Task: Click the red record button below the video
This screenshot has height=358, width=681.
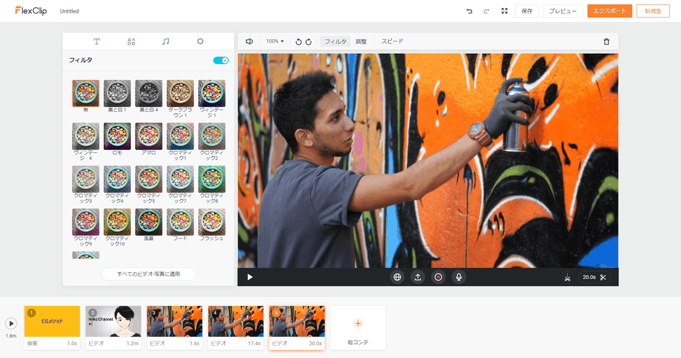Action: pos(438,277)
